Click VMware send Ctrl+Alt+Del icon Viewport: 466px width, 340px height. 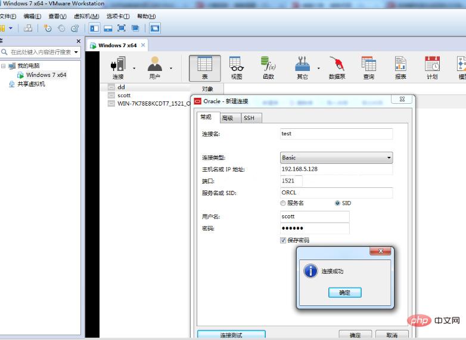tap(28, 28)
